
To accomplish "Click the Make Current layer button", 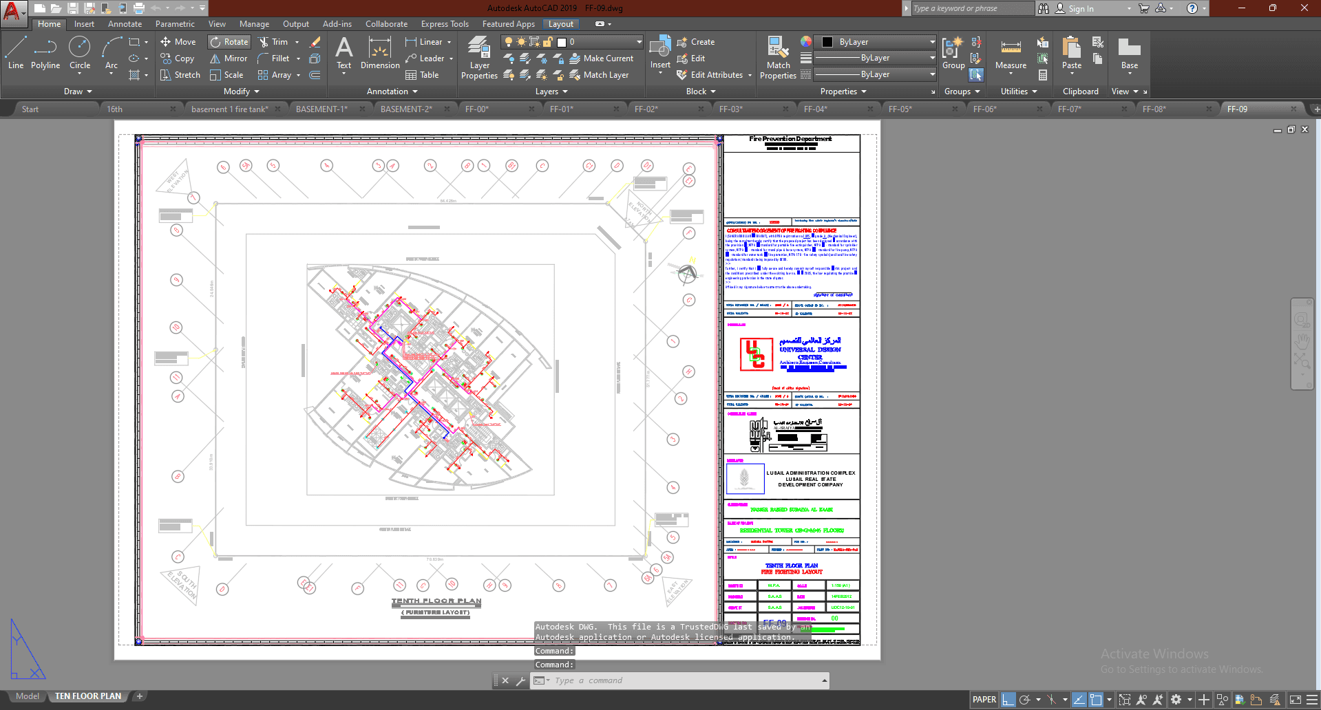I will tap(601, 58).
